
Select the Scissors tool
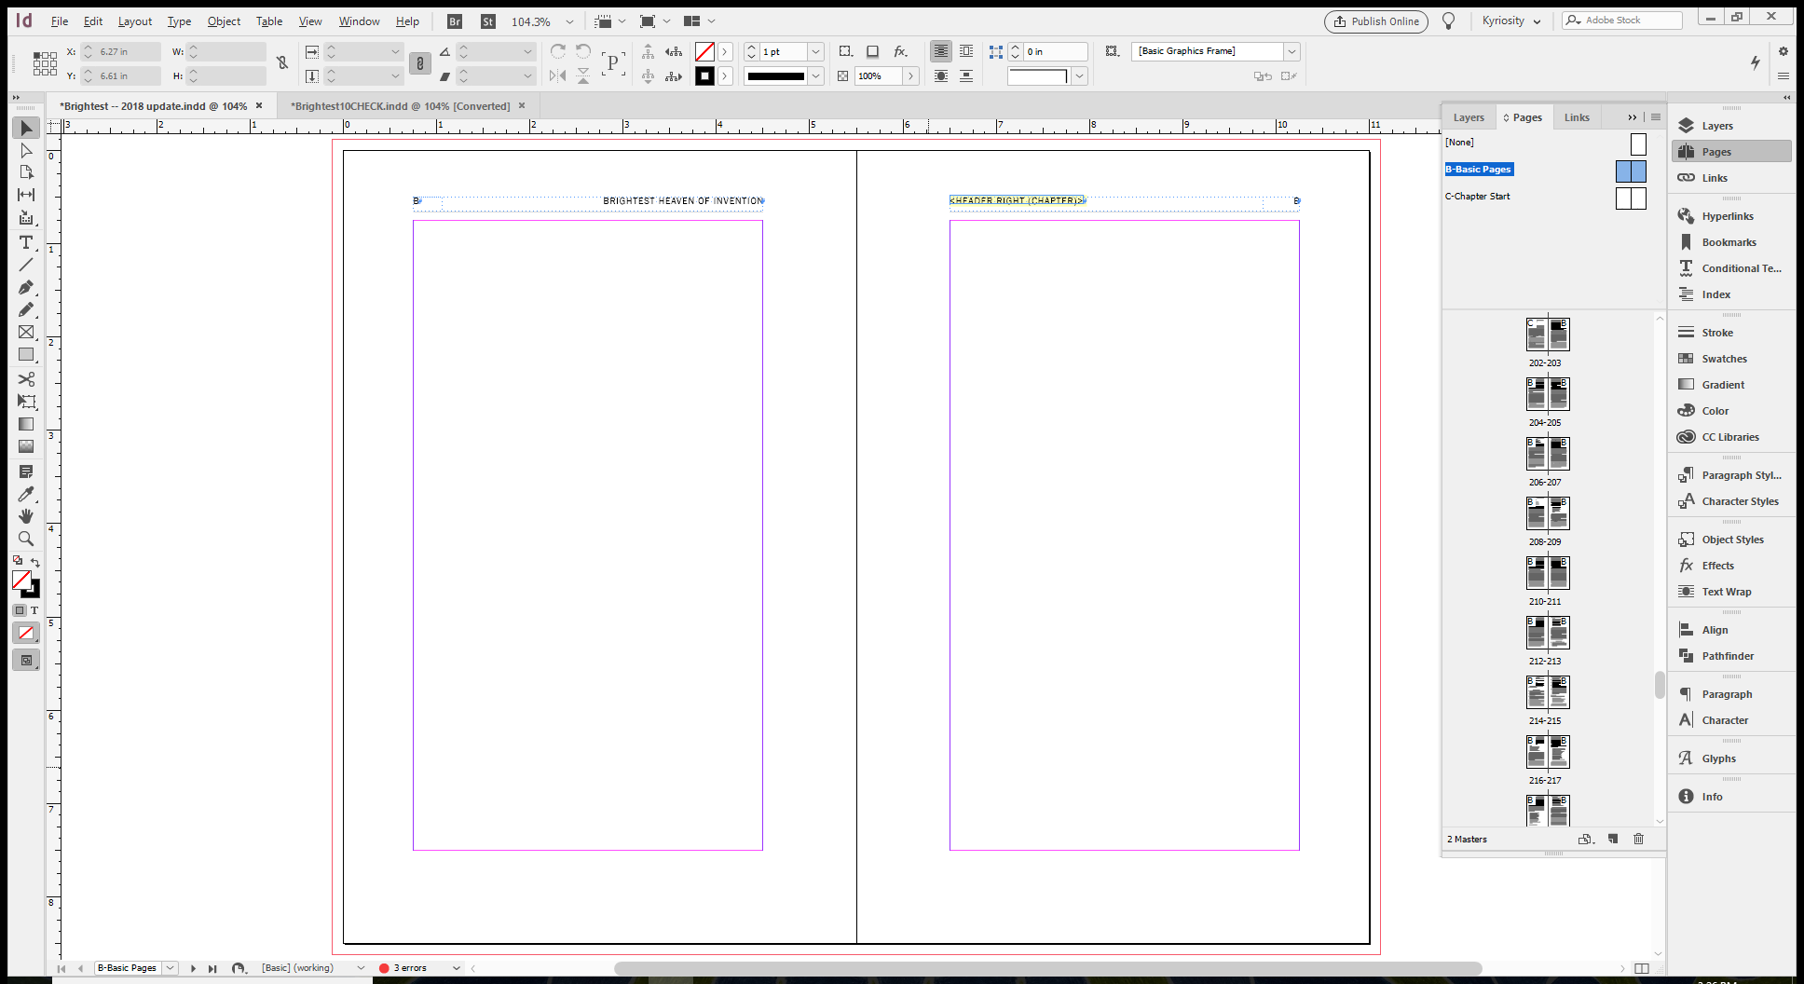(26, 379)
